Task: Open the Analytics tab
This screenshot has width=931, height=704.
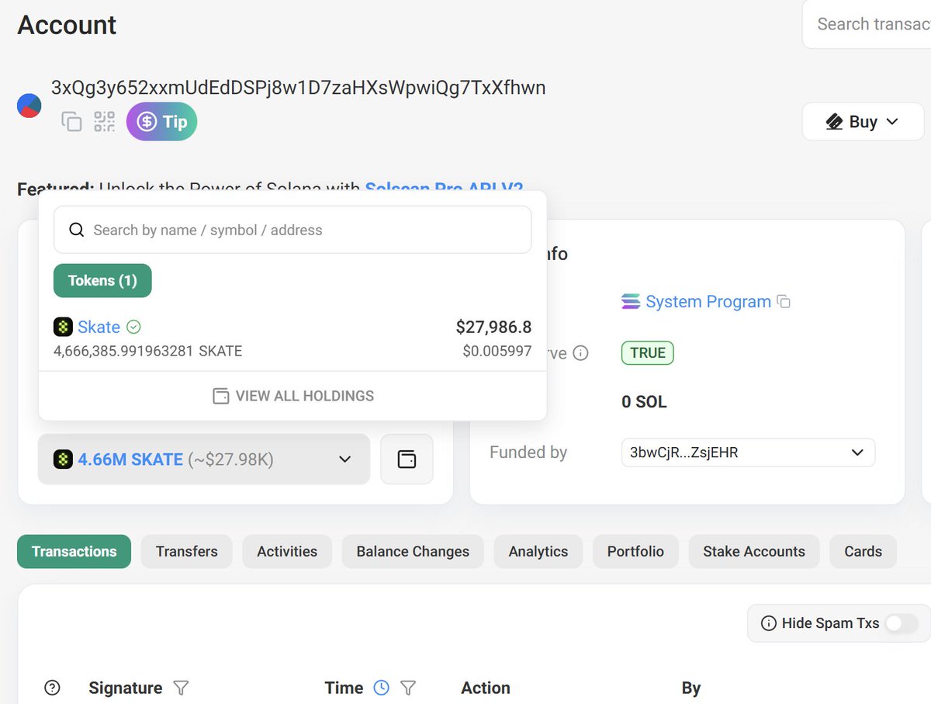Action: (x=538, y=552)
